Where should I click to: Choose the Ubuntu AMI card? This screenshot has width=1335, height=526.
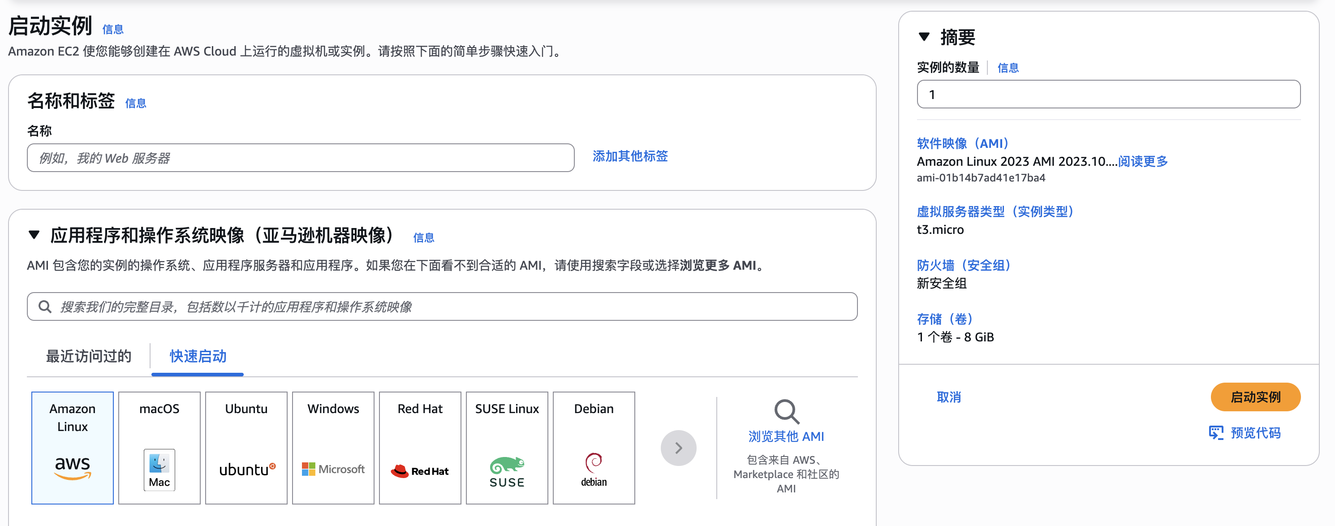pos(246,448)
